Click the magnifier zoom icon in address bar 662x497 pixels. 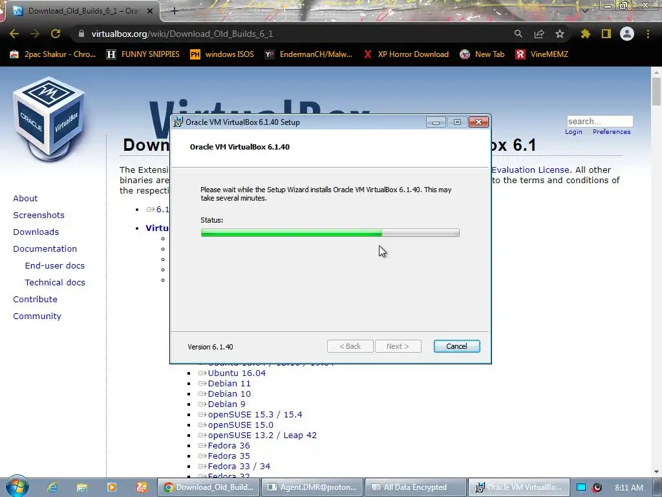[x=518, y=34]
